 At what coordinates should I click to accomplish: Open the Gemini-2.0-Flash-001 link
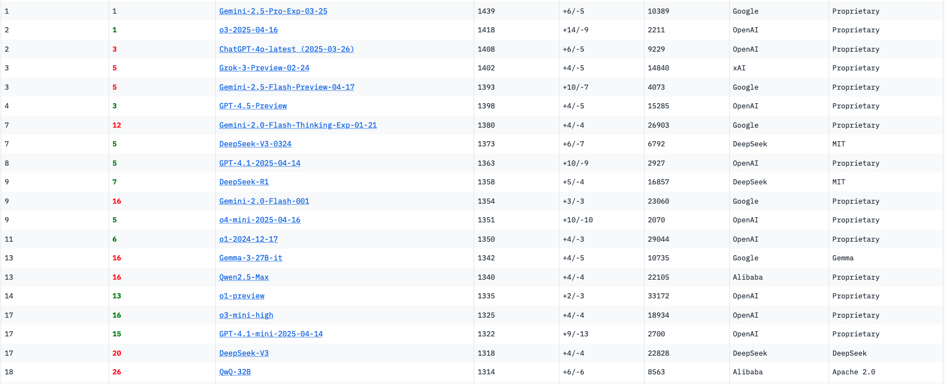265,201
